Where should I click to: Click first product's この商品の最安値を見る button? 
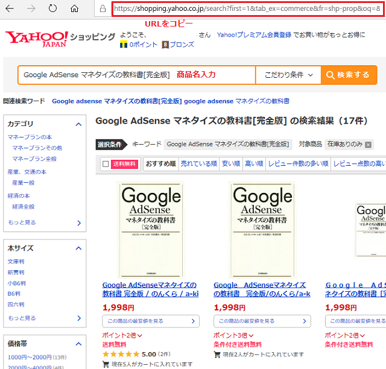click(151, 321)
